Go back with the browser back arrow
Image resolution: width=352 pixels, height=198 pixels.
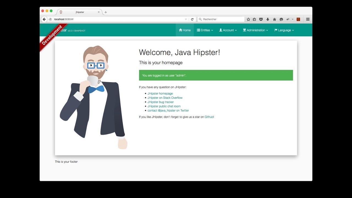[x=44, y=19]
